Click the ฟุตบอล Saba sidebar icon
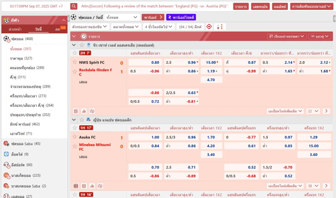This screenshot has height=198, width=336. (x=6, y=144)
